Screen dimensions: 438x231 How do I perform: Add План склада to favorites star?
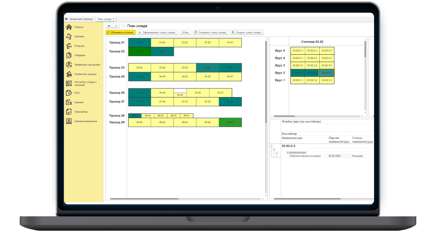[123, 26]
